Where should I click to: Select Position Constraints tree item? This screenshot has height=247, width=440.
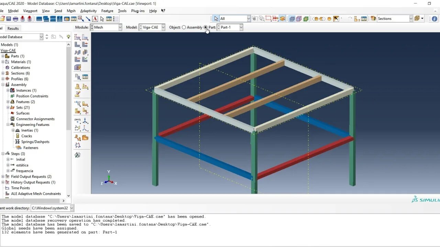(x=32, y=96)
